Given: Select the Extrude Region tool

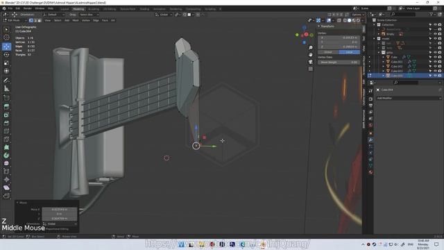Looking at the screenshot, I should pos(6,106).
